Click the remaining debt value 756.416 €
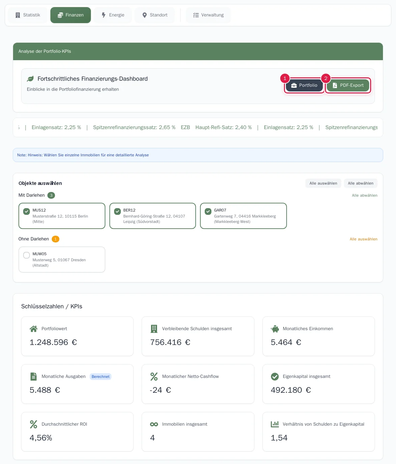 coord(170,342)
